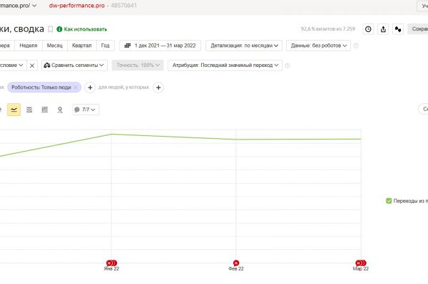
Task: Select the Квартал period tab
Action: click(x=81, y=46)
